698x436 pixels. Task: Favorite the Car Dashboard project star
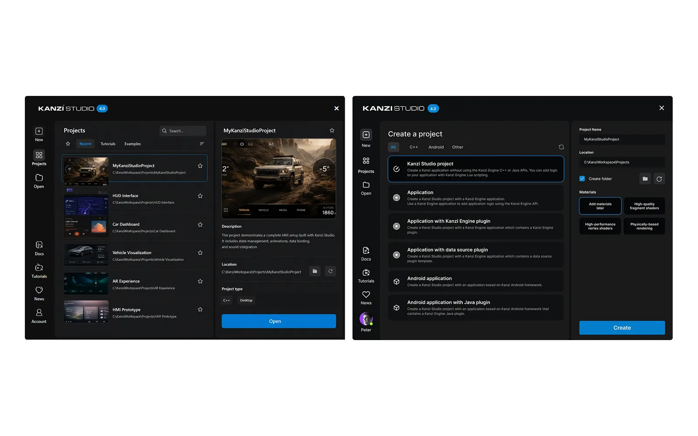(x=200, y=225)
